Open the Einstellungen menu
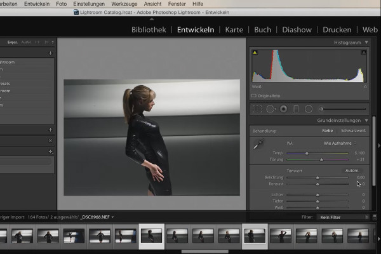381x254 pixels. click(89, 4)
